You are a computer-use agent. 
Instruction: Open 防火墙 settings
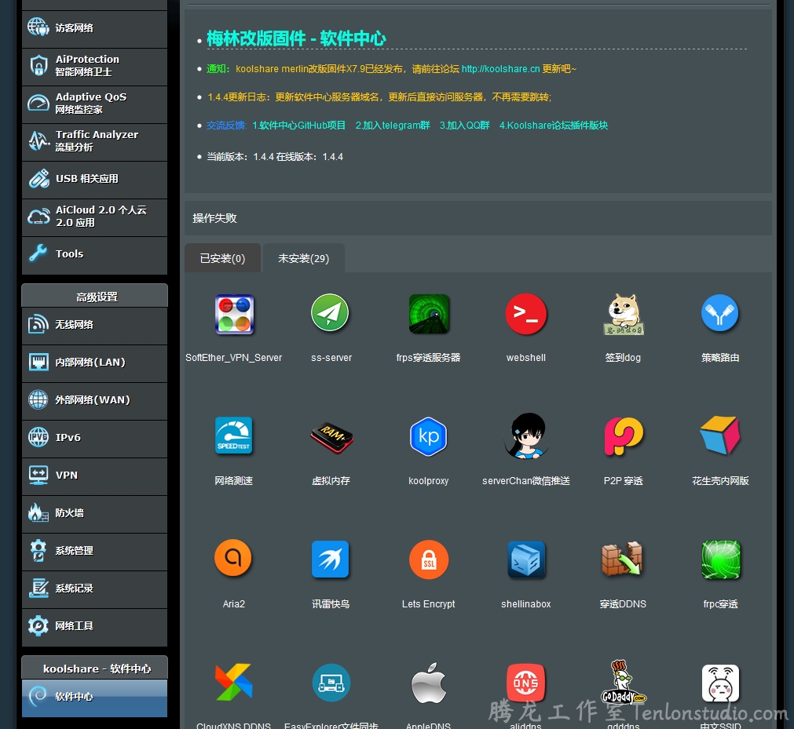tap(95, 514)
